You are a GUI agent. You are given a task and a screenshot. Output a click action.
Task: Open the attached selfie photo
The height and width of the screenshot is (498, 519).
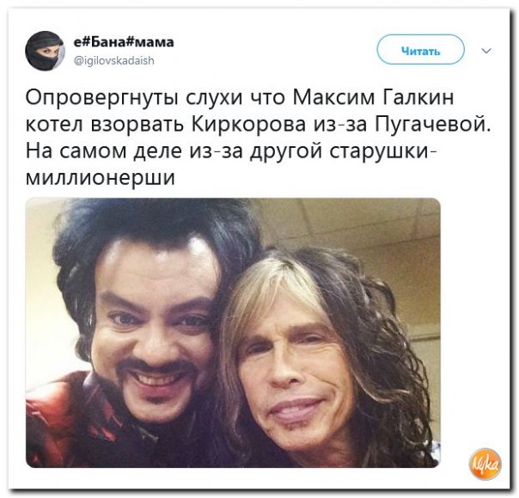click(x=233, y=332)
